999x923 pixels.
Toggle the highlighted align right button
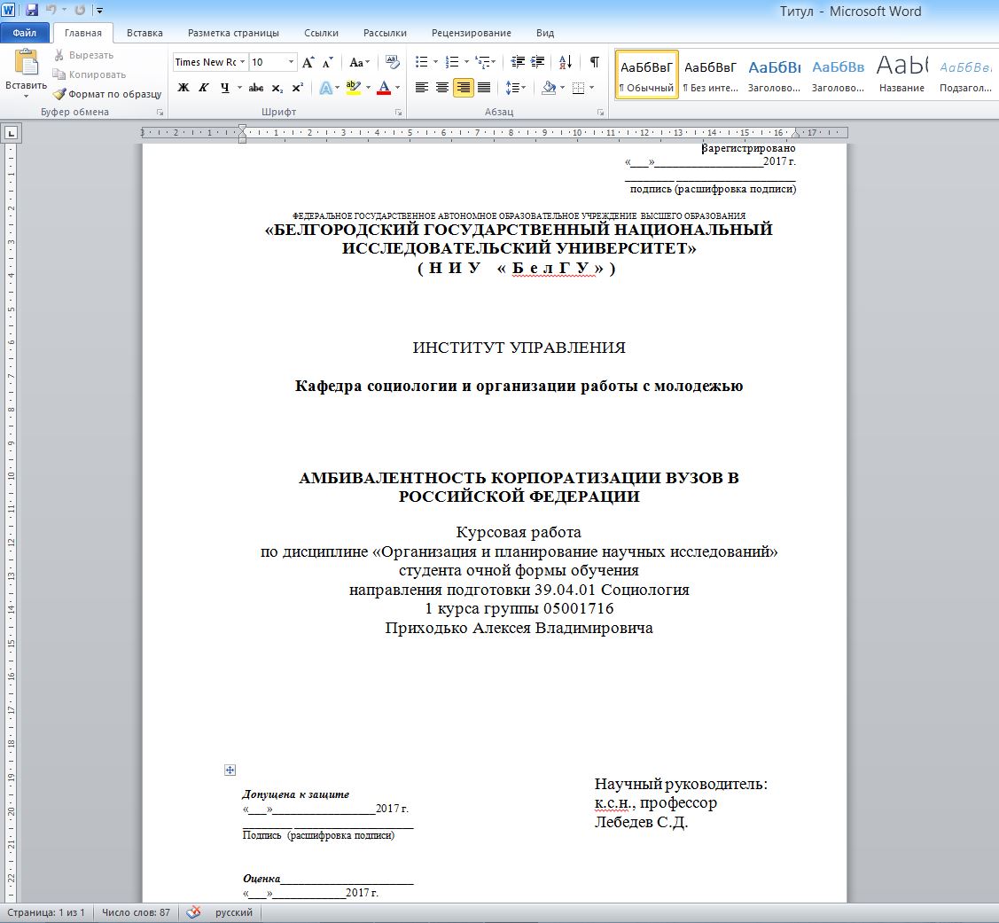click(x=464, y=87)
